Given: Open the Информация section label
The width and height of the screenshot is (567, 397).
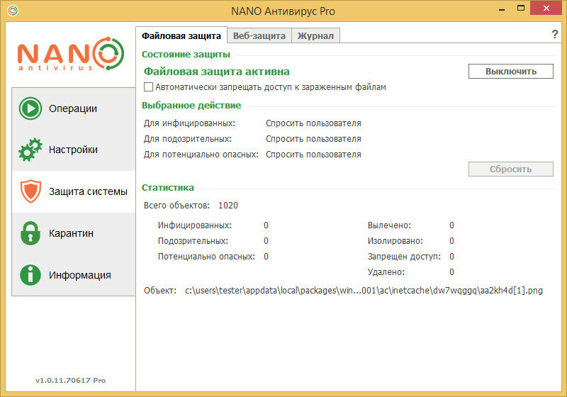Looking at the screenshot, I should point(80,275).
